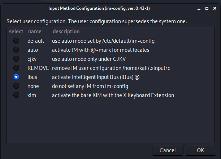Click the 'description' column header
Screen dimensions: 221x159
click(66, 32)
